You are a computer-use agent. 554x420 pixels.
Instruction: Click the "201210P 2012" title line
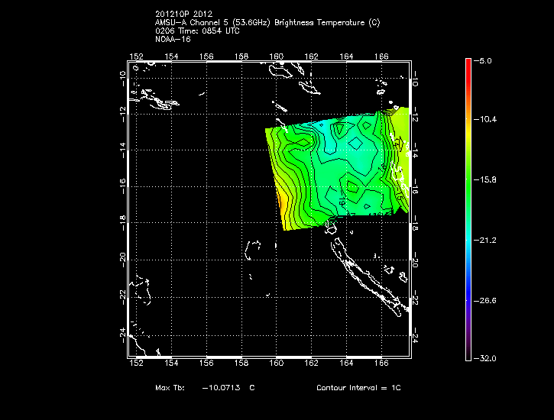click(183, 14)
